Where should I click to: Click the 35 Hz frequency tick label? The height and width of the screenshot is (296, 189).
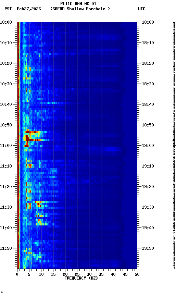click(x=101, y=274)
